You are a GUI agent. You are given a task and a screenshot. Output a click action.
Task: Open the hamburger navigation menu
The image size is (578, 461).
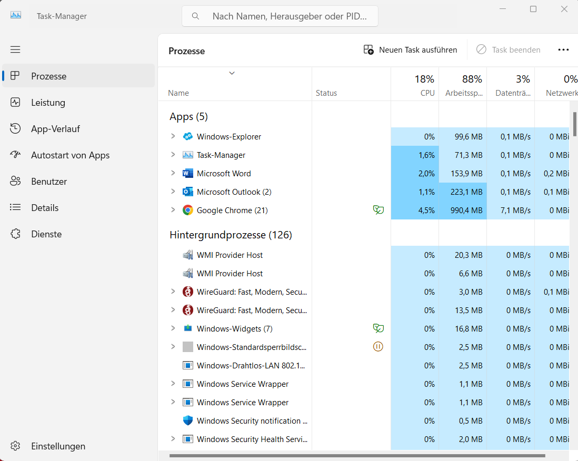(x=15, y=49)
